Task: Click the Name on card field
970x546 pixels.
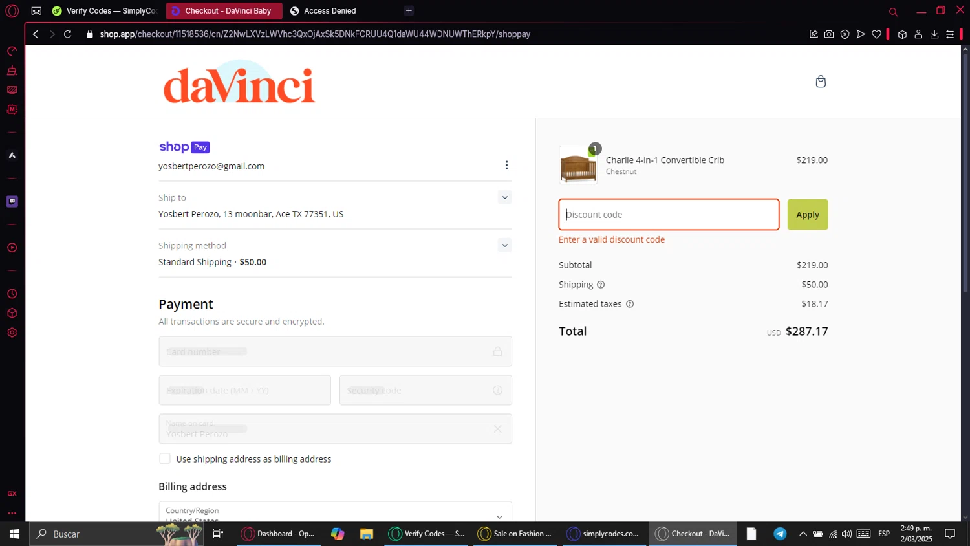Action: (335, 429)
